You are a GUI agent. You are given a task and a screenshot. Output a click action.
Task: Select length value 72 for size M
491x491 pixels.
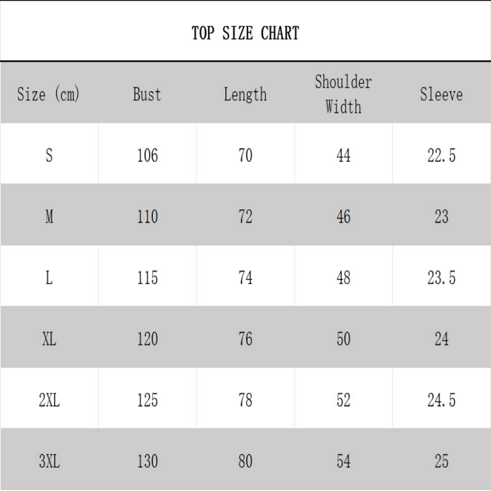[x=245, y=217]
